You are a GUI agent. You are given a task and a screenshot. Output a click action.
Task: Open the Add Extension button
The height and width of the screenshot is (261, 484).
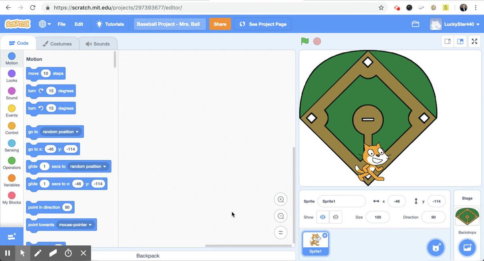pos(12,237)
